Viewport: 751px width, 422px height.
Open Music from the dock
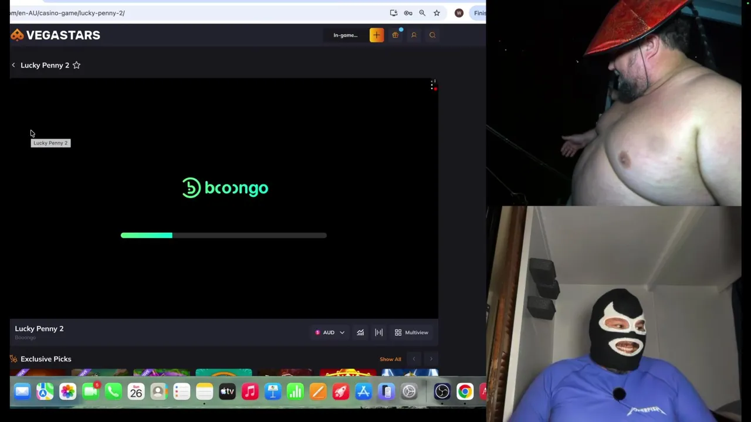[250, 391]
